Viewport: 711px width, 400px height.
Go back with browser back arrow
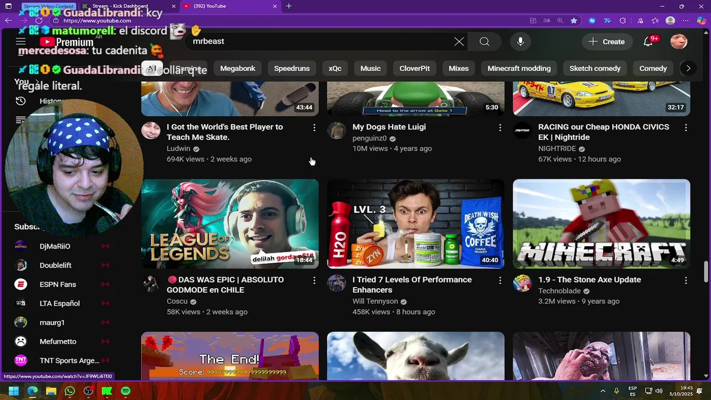8,21
